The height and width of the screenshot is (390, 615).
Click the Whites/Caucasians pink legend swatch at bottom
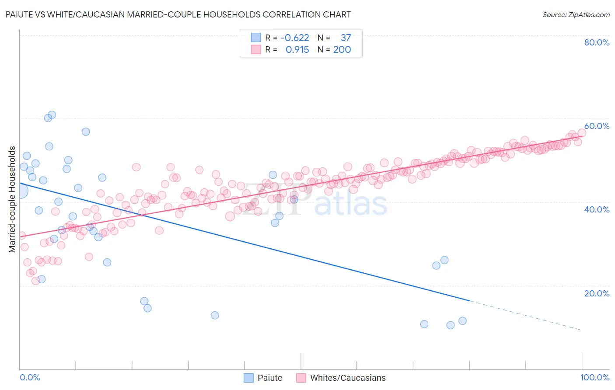click(x=301, y=378)
